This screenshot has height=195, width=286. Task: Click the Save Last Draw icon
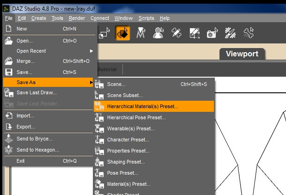(x=9, y=92)
